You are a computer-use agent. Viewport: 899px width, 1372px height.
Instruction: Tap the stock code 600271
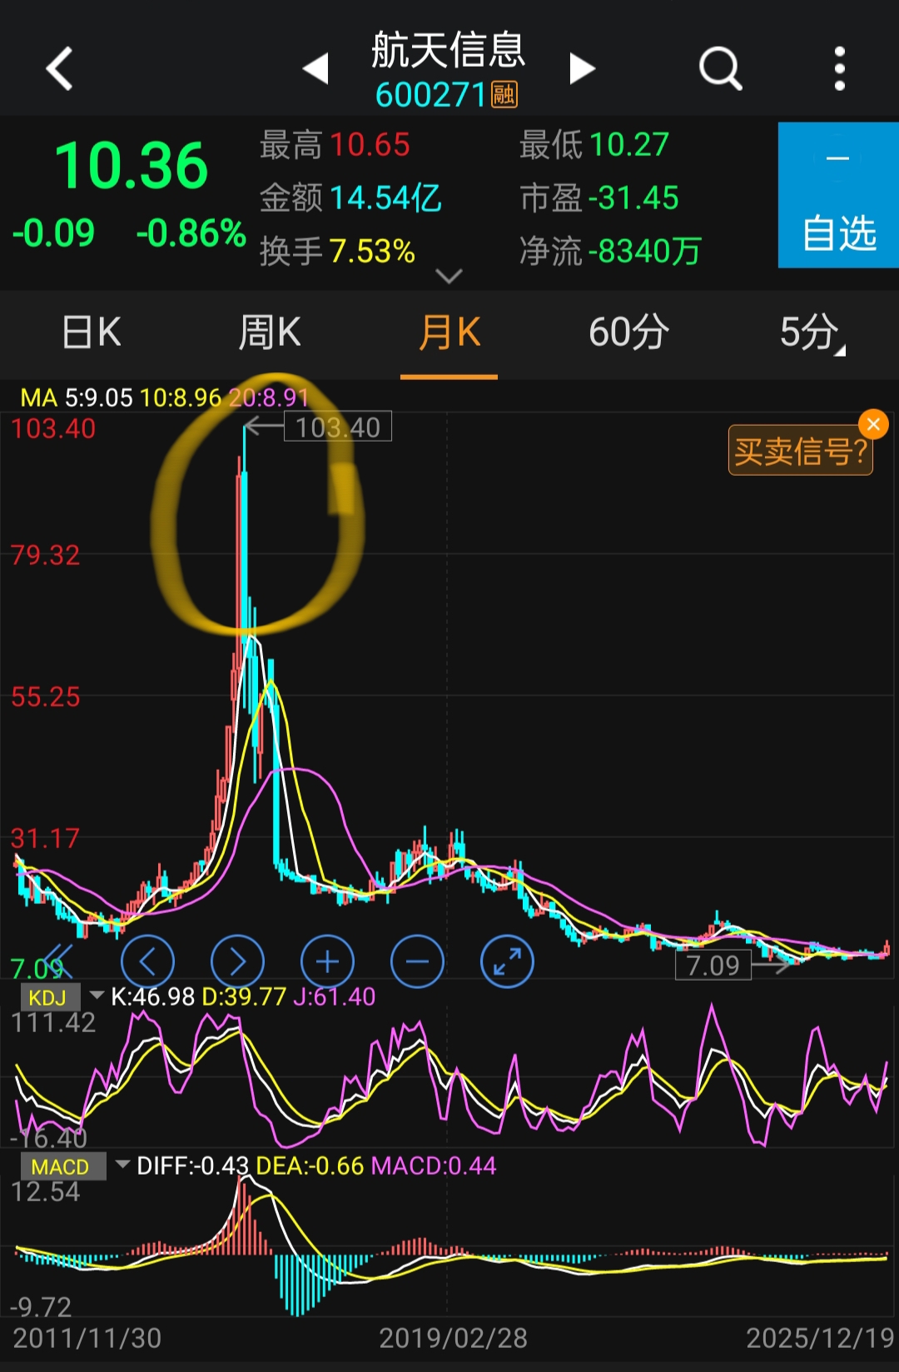[x=430, y=95]
